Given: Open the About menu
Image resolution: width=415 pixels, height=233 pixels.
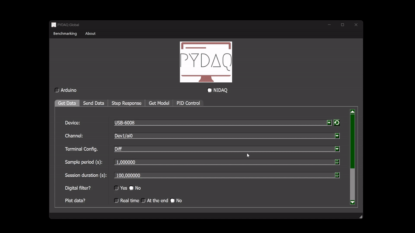Looking at the screenshot, I should (x=90, y=34).
